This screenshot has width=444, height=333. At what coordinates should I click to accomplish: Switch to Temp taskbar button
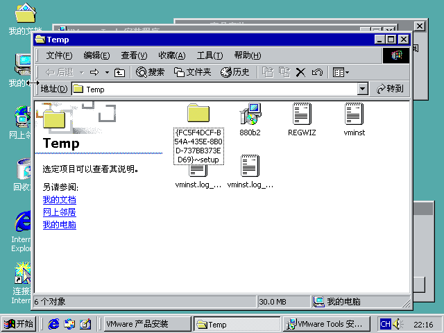pyautogui.click(x=237, y=324)
